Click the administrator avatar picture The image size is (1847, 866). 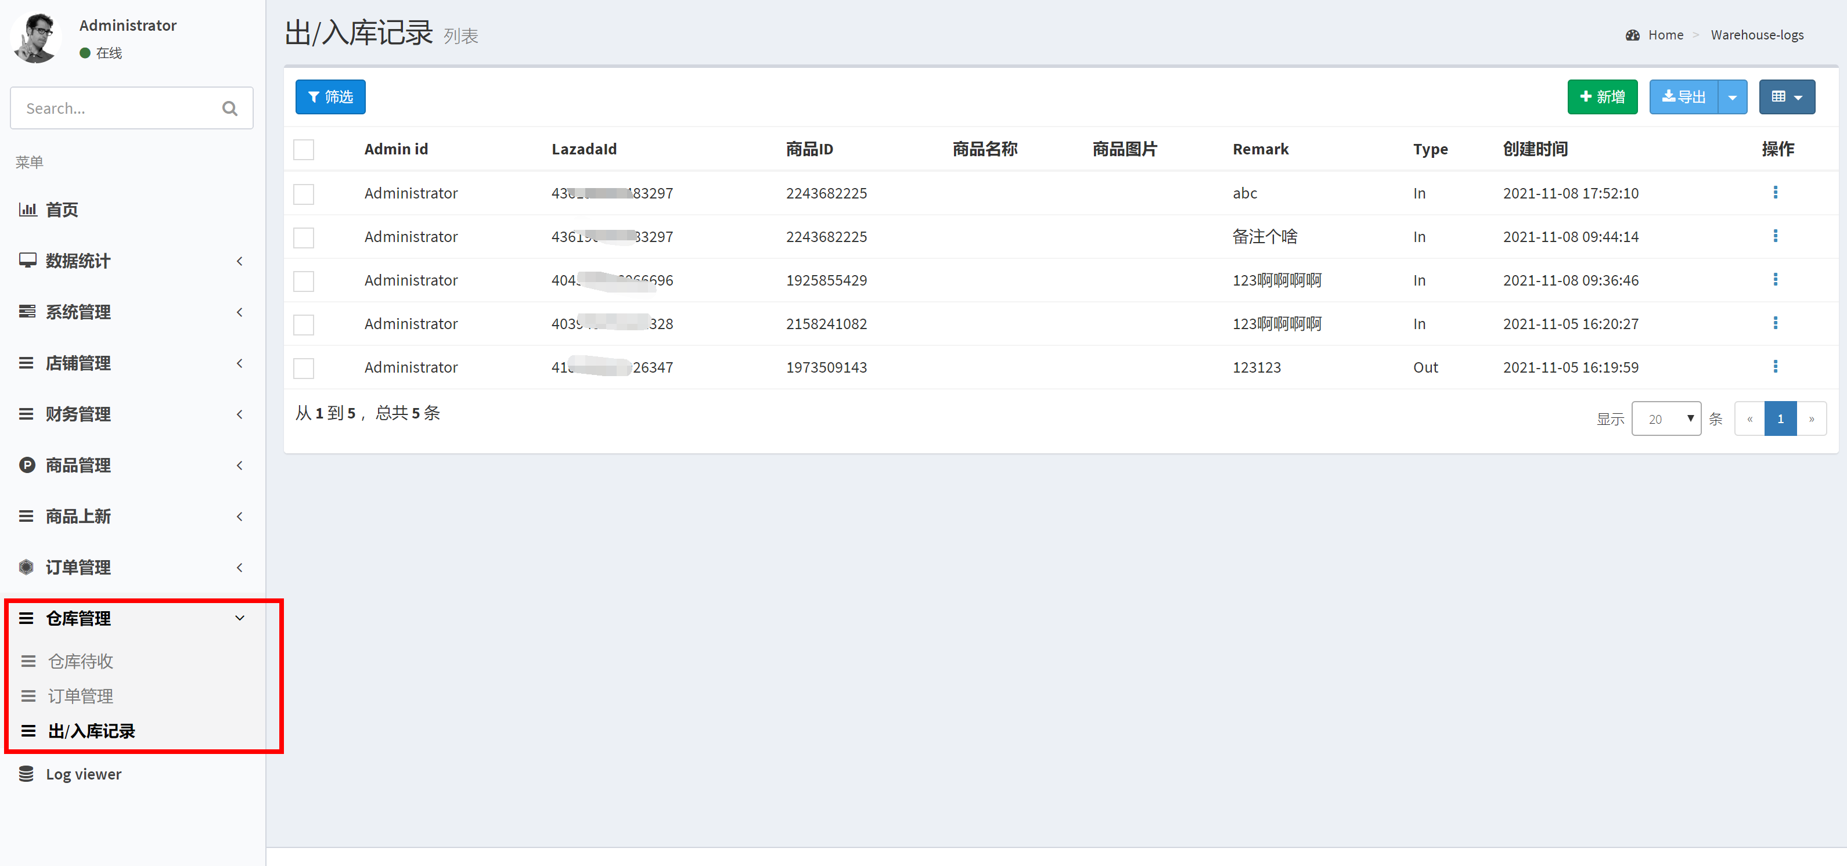[36, 37]
